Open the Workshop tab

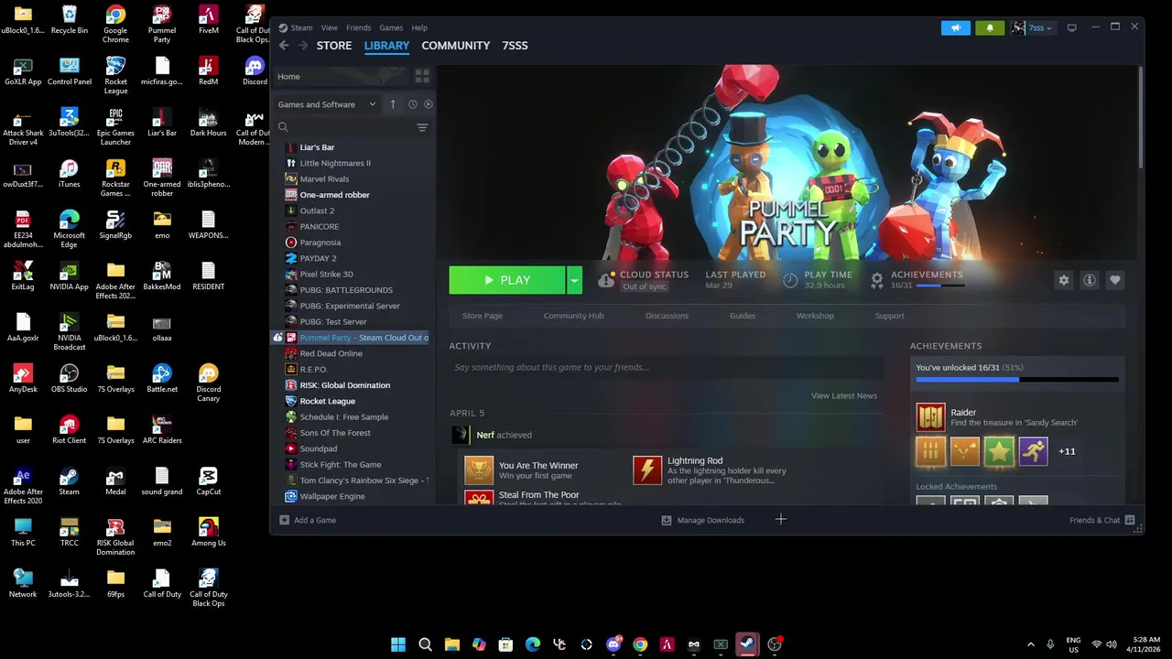815,316
